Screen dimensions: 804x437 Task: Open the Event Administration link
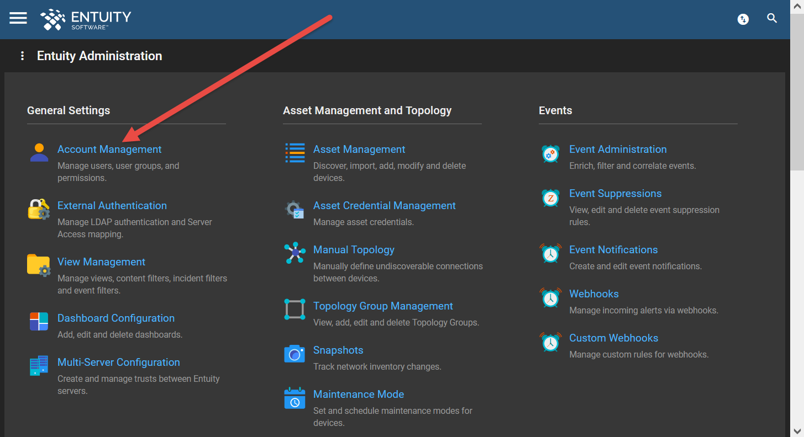pyautogui.click(x=618, y=150)
